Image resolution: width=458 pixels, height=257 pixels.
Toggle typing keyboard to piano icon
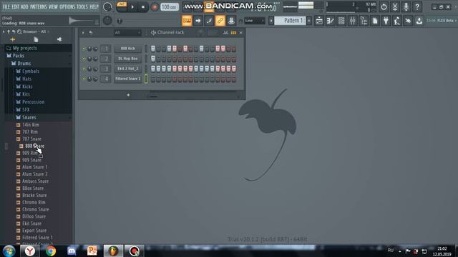[187, 21]
